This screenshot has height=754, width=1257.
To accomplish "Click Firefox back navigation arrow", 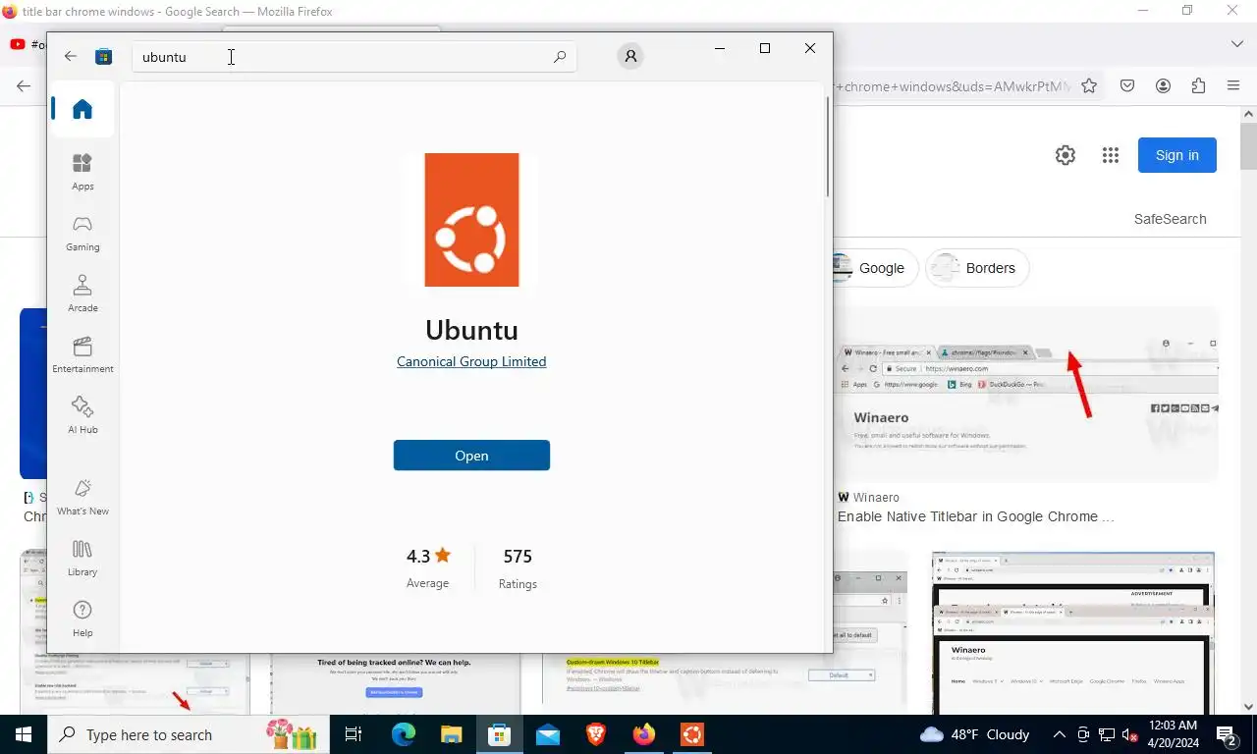I will pyautogui.click(x=24, y=85).
